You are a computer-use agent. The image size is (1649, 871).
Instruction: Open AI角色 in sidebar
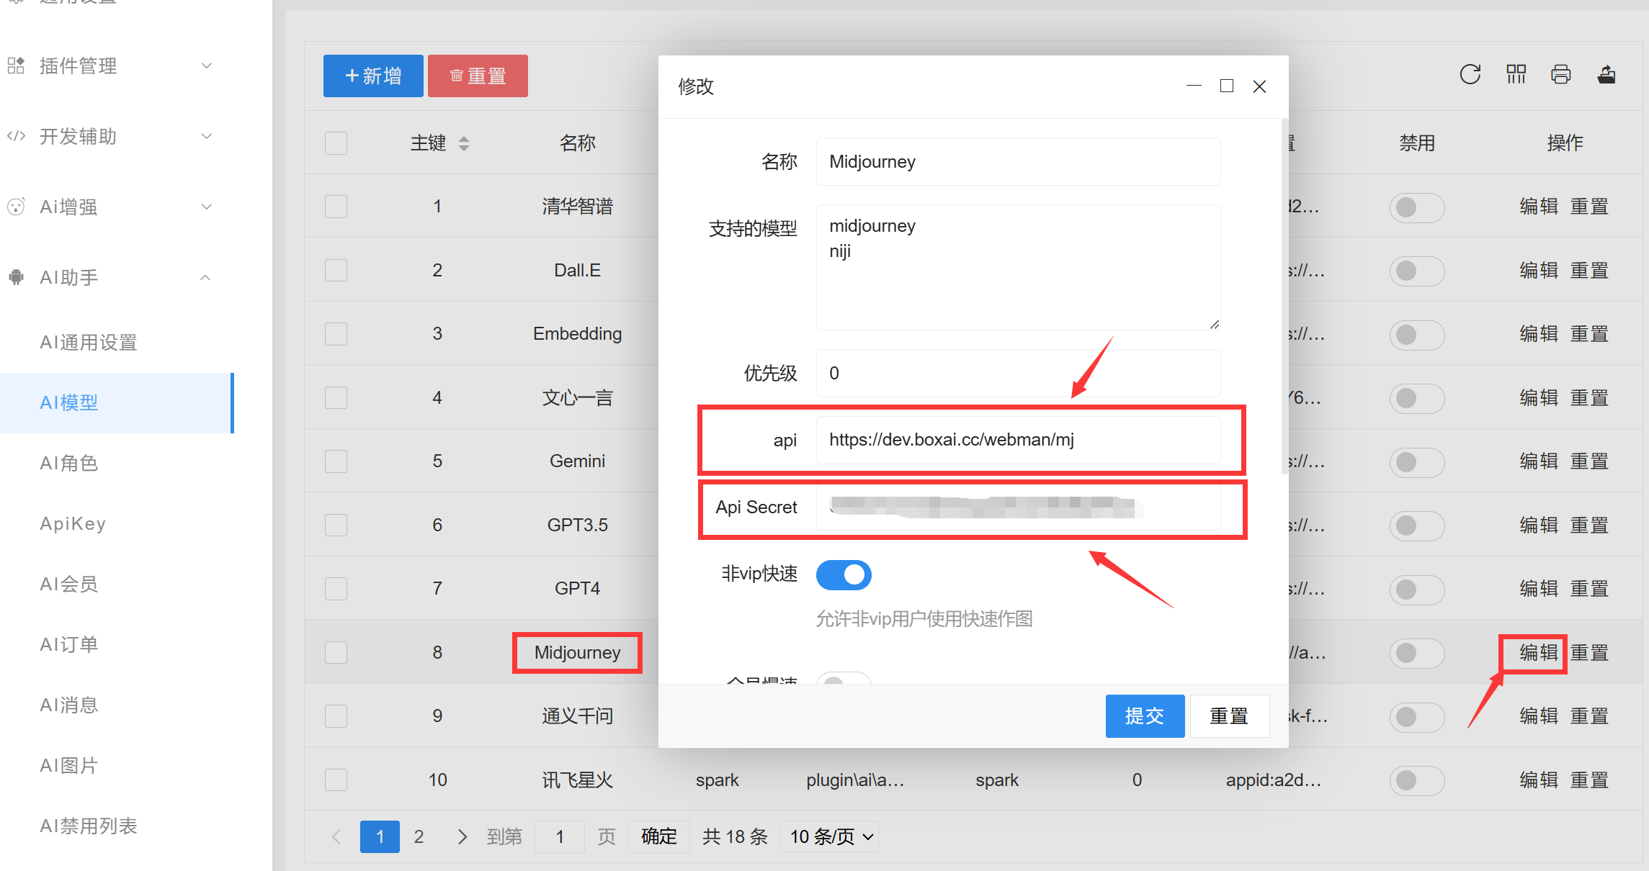click(69, 463)
